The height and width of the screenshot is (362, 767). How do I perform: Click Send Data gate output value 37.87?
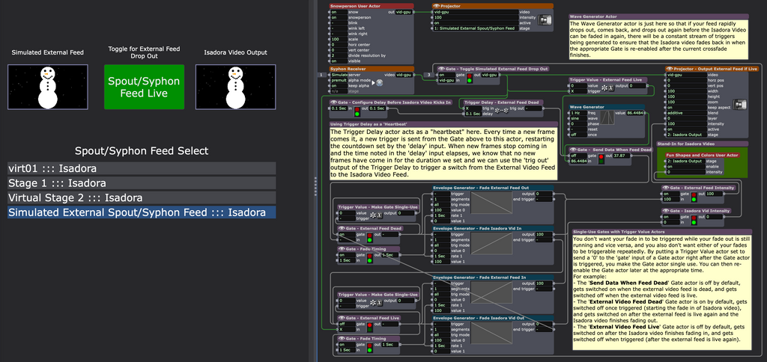[622, 156]
